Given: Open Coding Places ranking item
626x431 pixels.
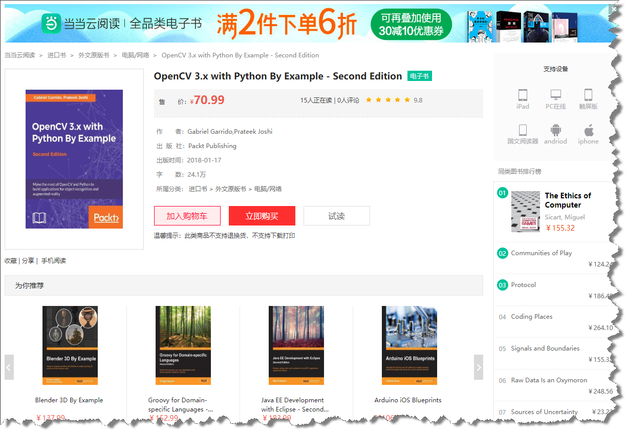Looking at the screenshot, I should pos(532,317).
